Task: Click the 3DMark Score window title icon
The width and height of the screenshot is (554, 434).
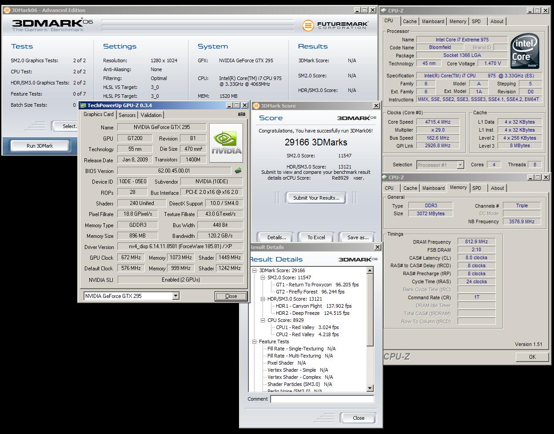Action: coord(256,106)
